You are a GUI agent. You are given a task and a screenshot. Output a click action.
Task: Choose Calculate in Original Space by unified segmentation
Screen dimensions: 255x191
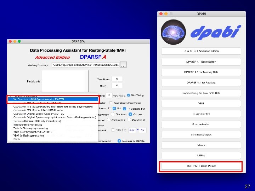[53, 117]
